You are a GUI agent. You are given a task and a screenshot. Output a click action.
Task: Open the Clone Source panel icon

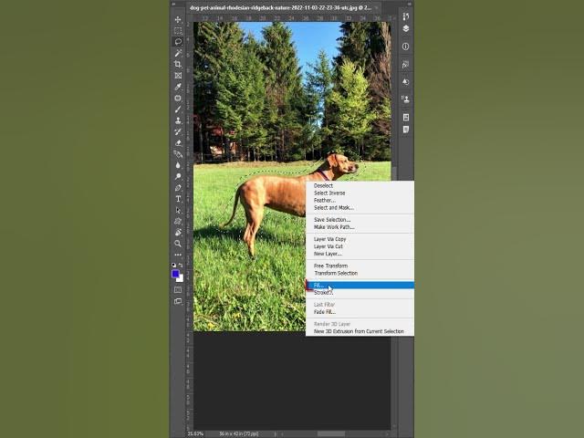point(405,99)
